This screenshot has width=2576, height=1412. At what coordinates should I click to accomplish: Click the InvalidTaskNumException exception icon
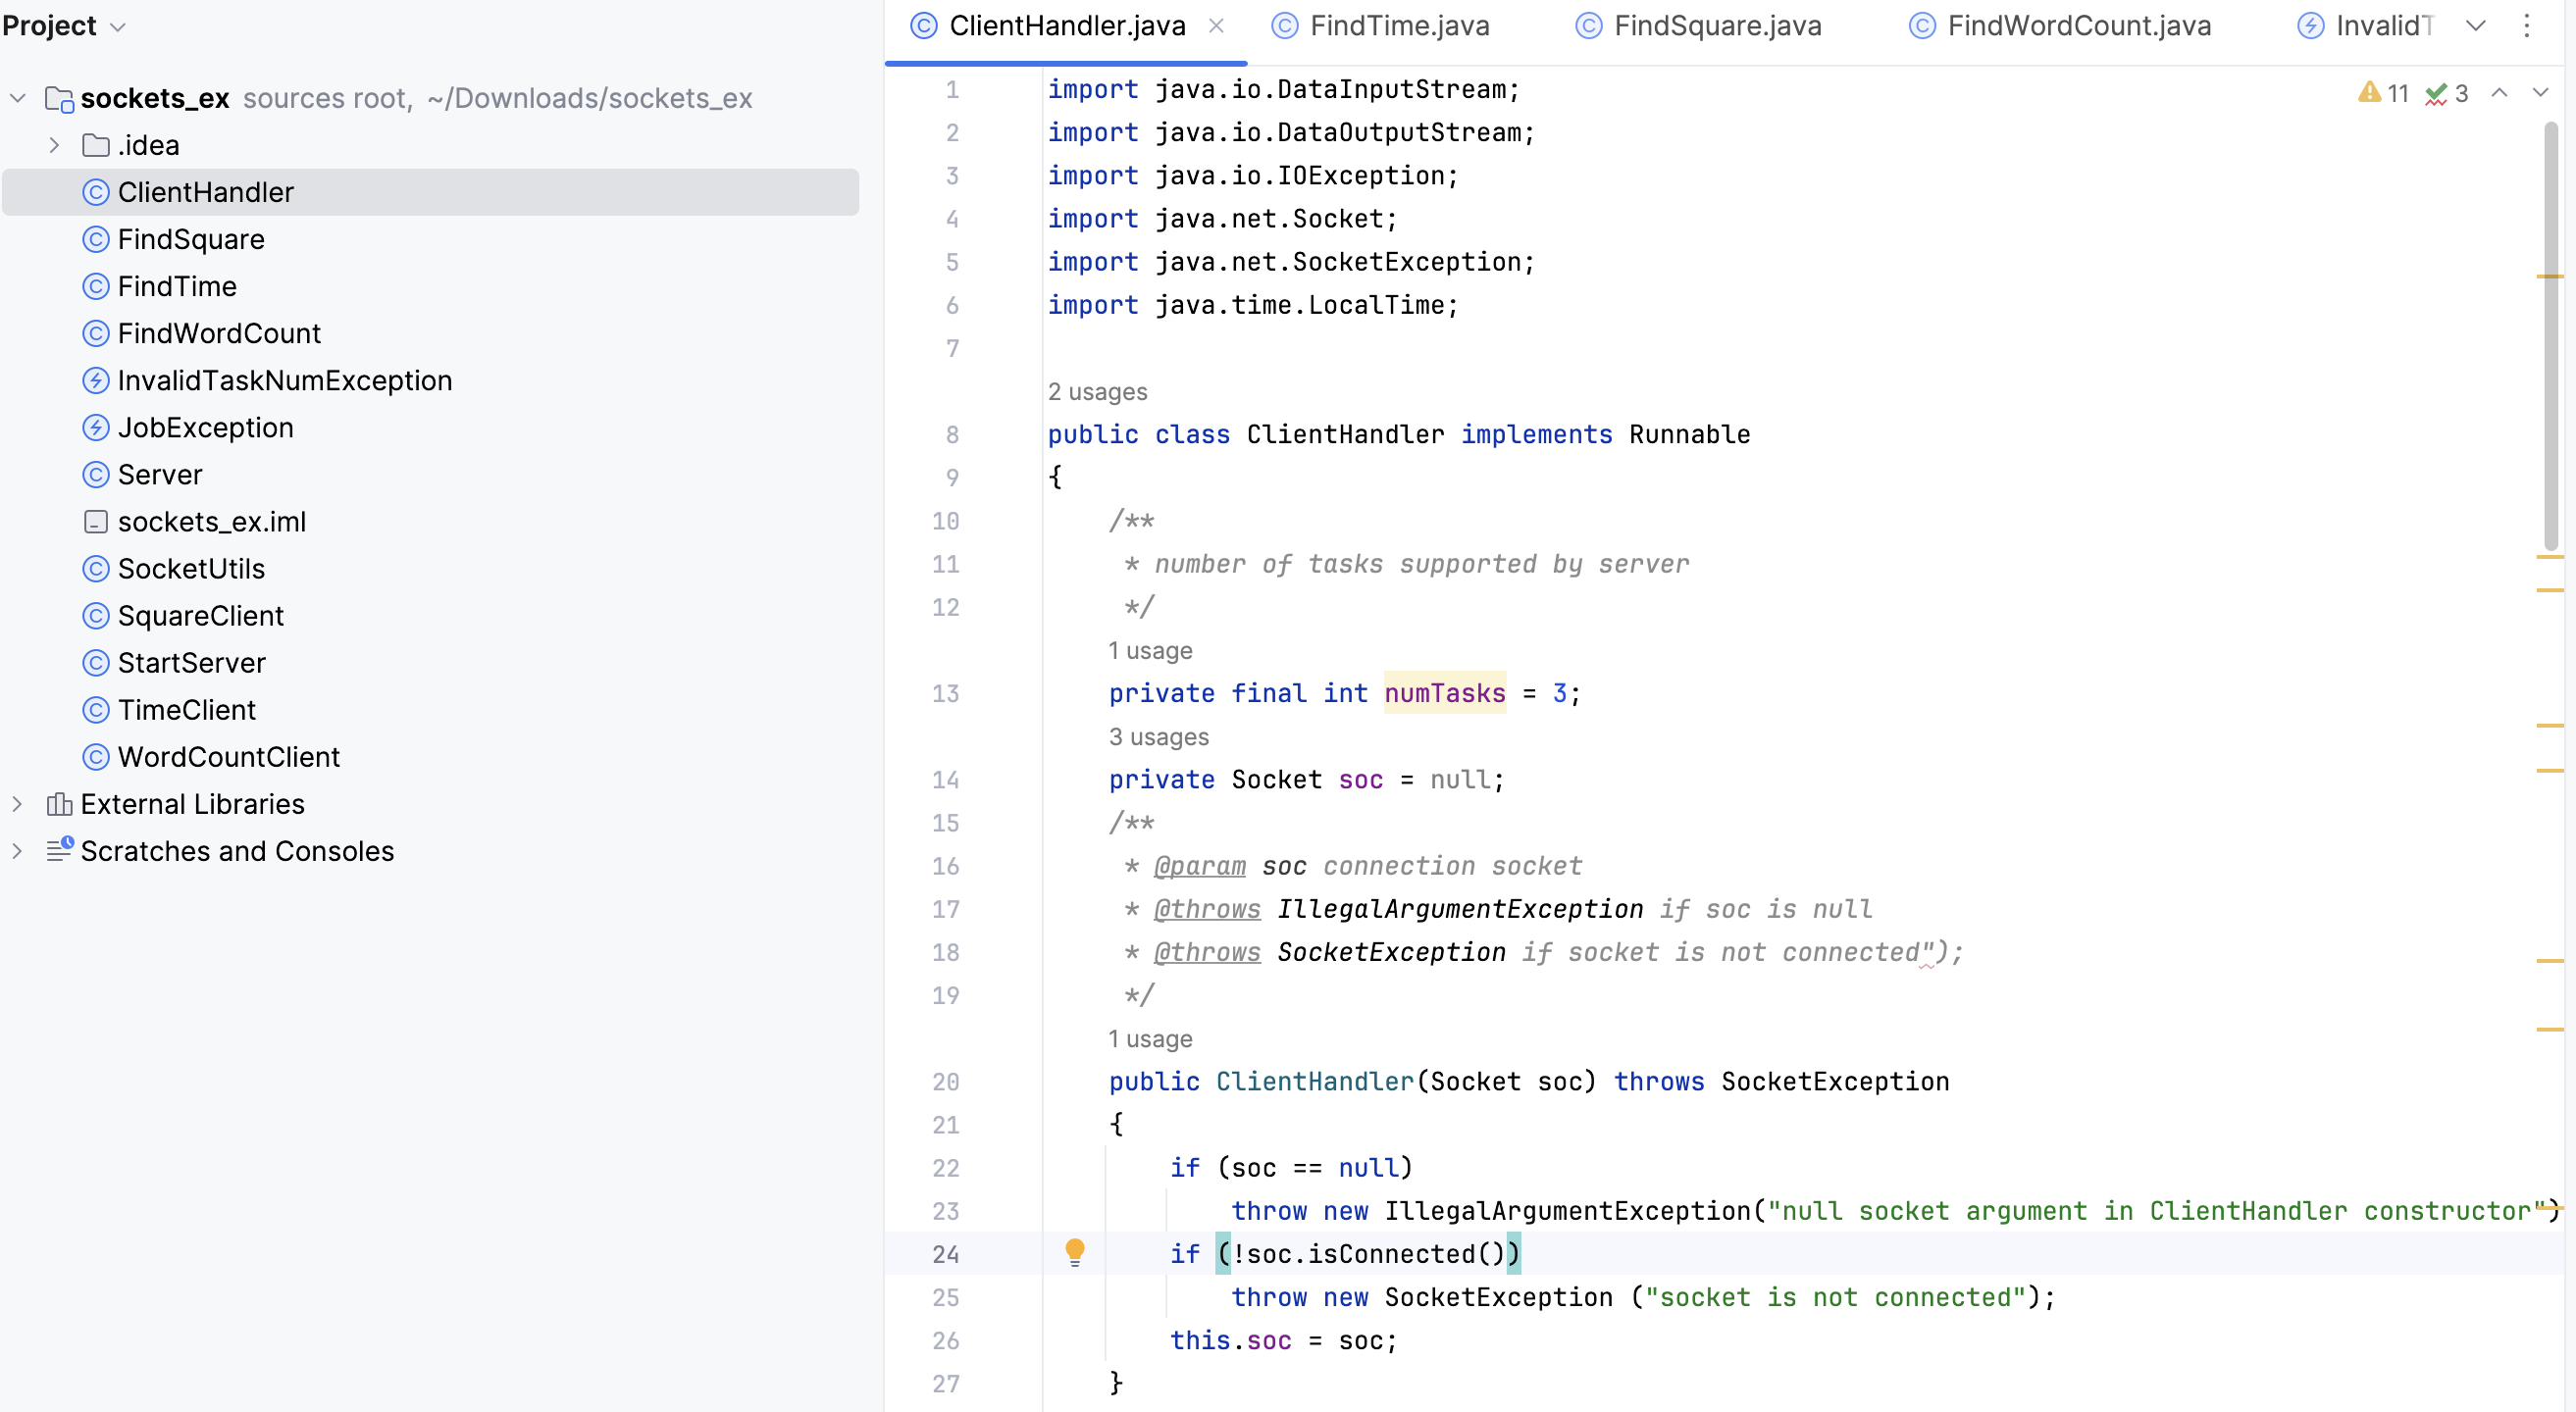[96, 379]
